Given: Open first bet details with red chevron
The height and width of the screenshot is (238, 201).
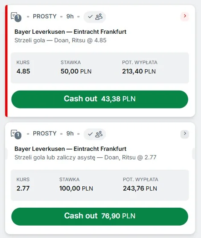Looking at the screenshot, I should pyautogui.click(x=185, y=16).
